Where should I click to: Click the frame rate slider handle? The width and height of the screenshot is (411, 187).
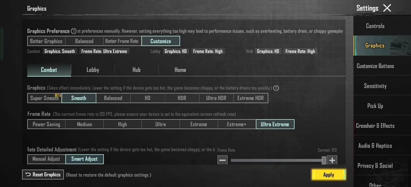pos(324,160)
